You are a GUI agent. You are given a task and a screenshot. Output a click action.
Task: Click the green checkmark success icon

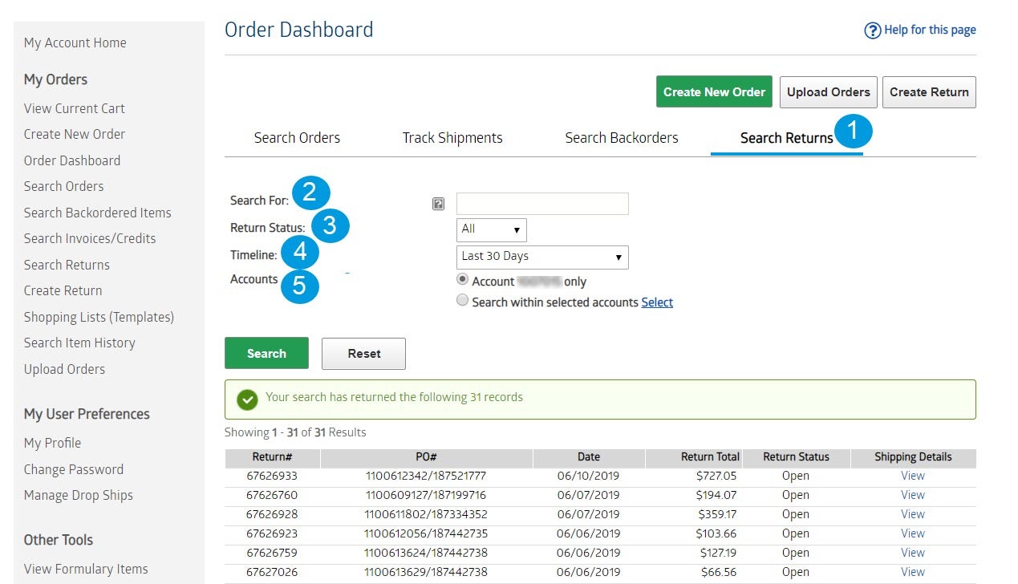[x=248, y=399]
